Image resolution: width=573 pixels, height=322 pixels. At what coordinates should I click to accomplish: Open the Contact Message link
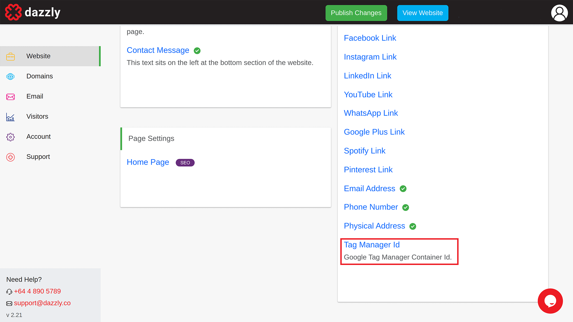(x=158, y=50)
